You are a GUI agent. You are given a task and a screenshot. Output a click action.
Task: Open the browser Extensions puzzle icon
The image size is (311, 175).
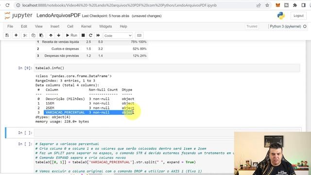click(x=295, y=5)
